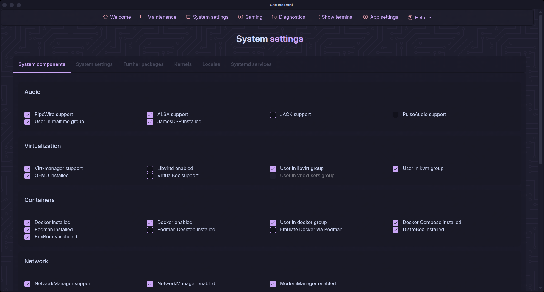
Task: Click the Diagnostics info icon
Action: tap(274, 17)
